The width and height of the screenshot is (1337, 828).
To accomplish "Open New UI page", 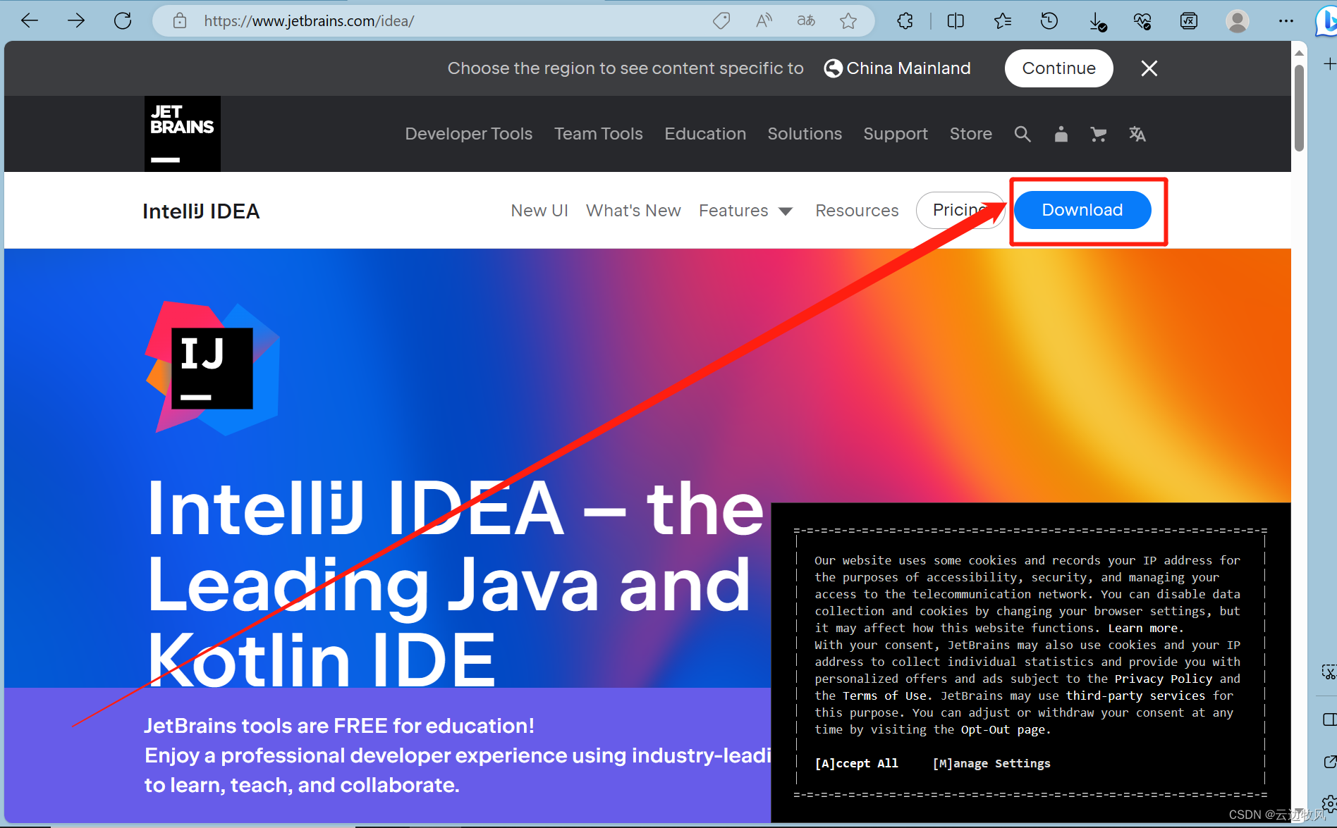I will click(539, 211).
